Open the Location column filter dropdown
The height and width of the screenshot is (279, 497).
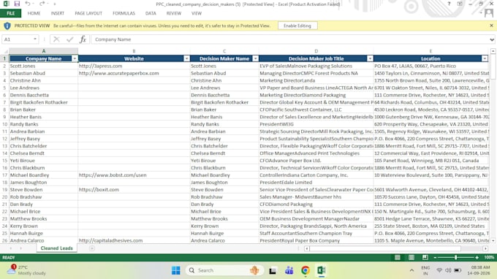coord(485,58)
